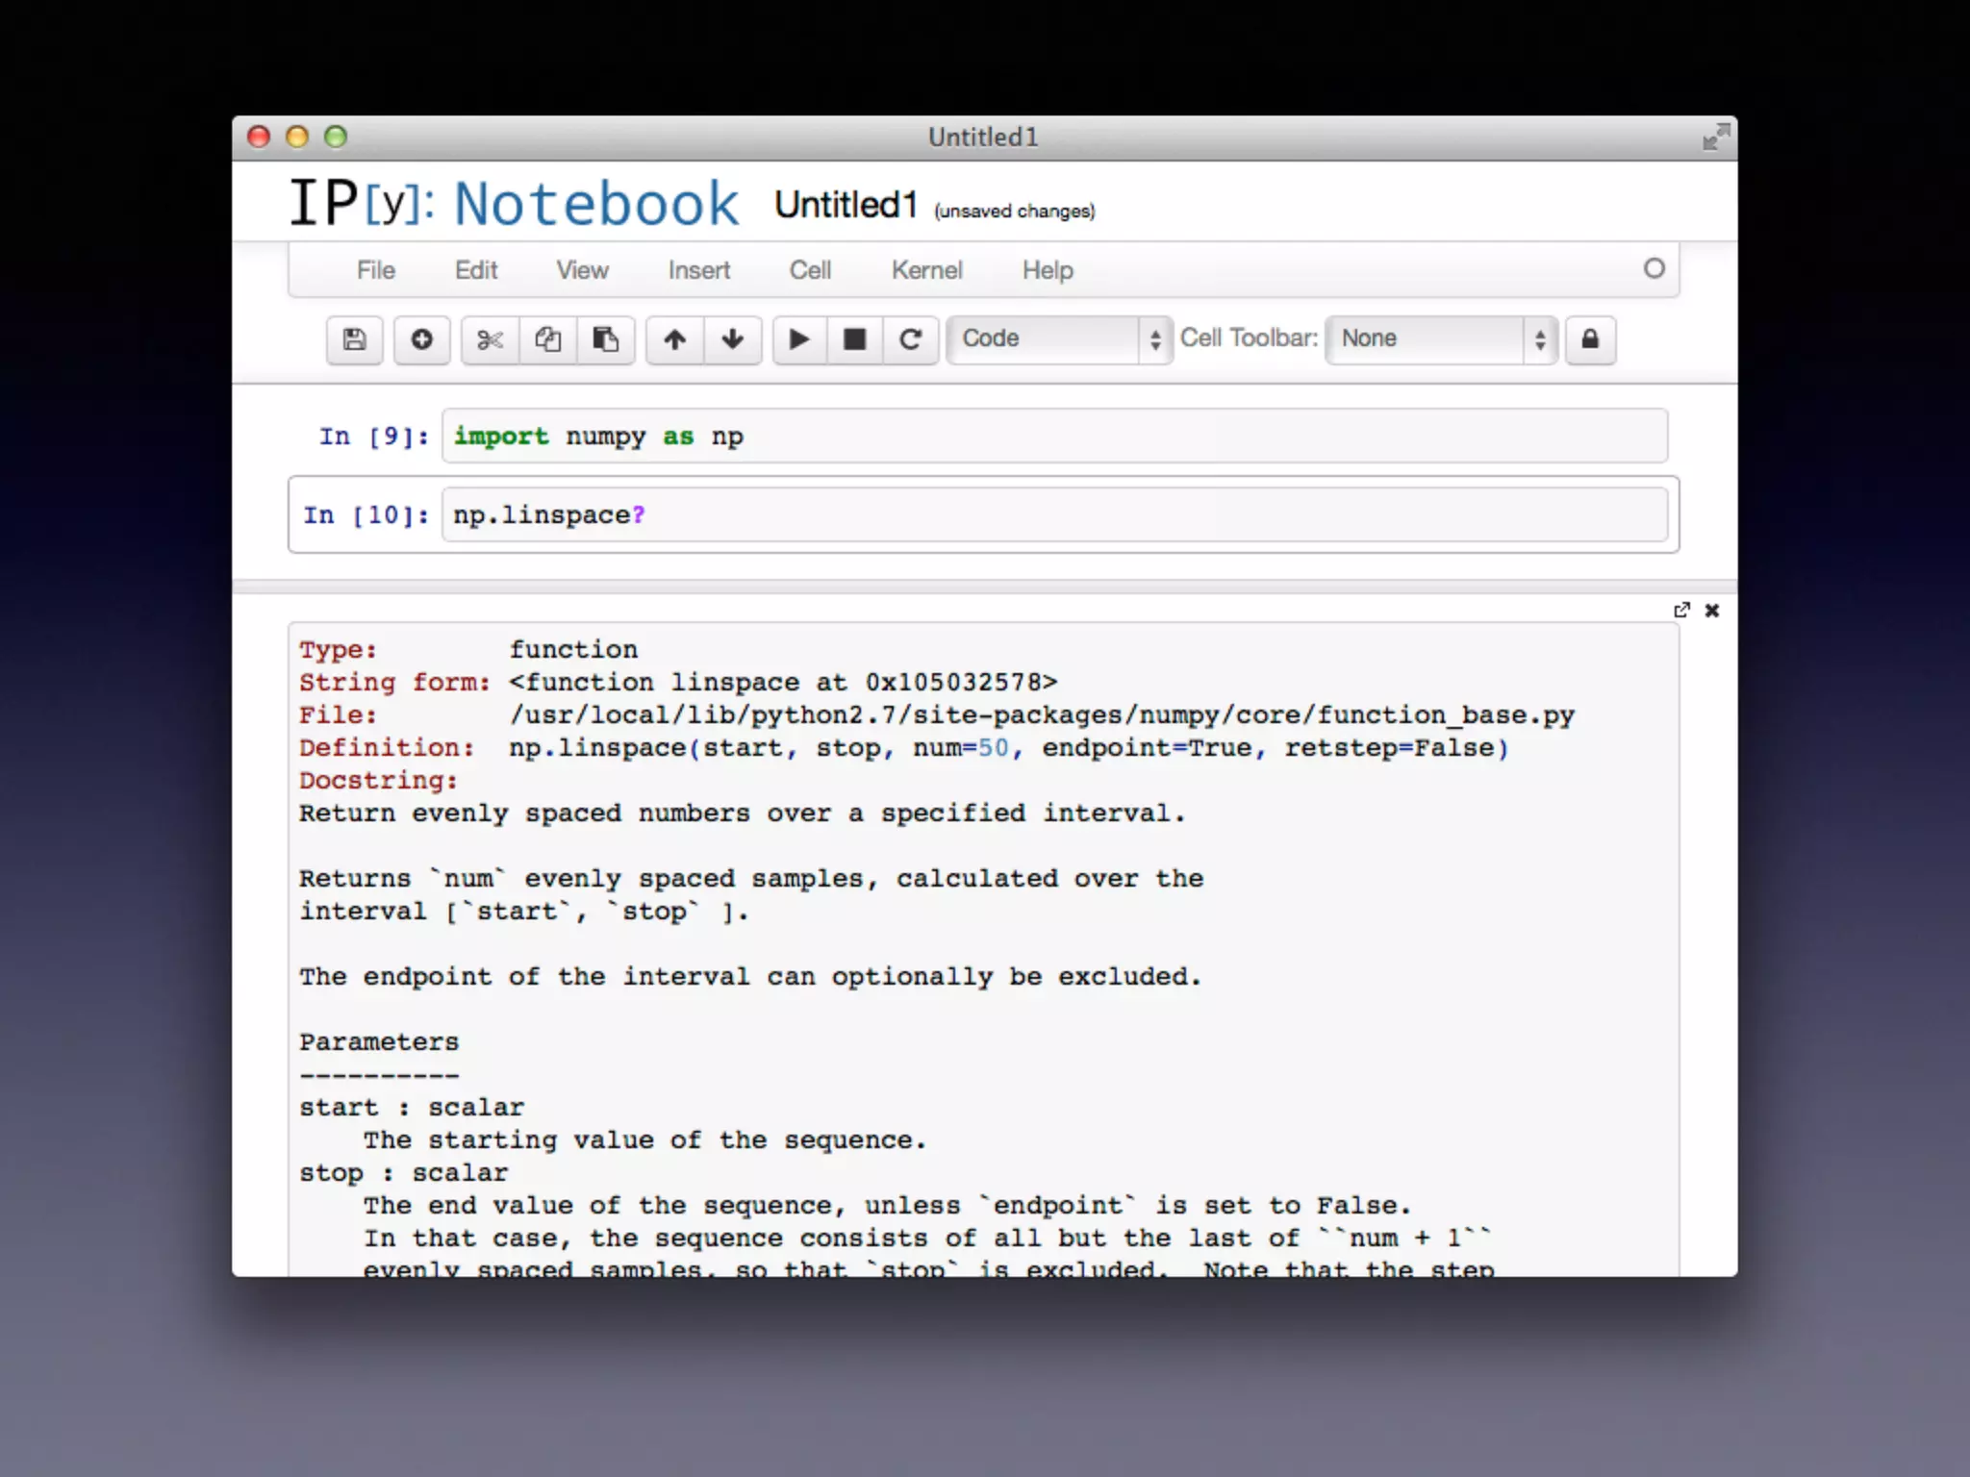Screen dimensions: 1970x1477
Task: Paste cell using clipboard icon
Action: pos(606,339)
